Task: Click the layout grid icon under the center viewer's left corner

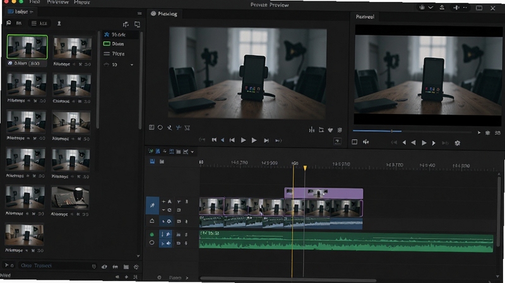Action: click(x=151, y=128)
